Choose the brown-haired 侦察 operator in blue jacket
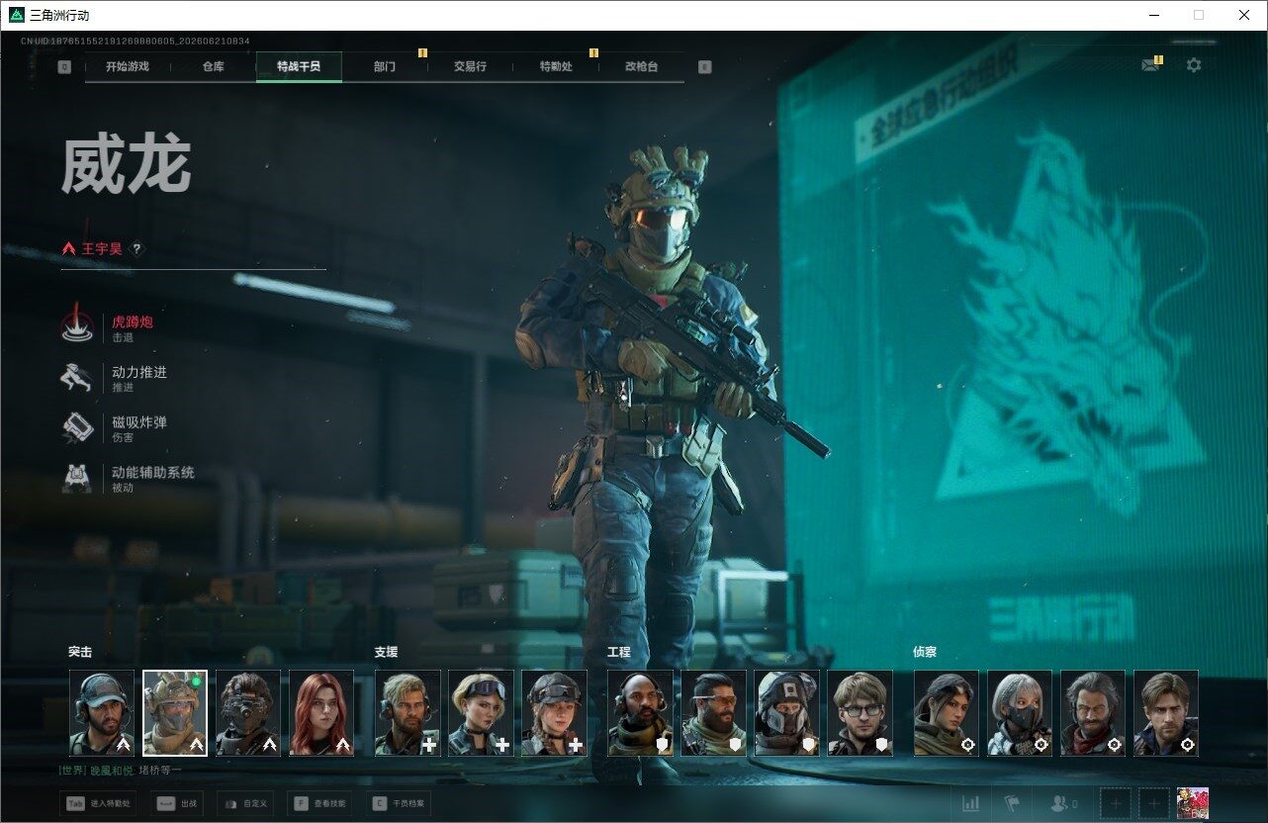Image resolution: width=1268 pixels, height=823 pixels. coord(1166,713)
